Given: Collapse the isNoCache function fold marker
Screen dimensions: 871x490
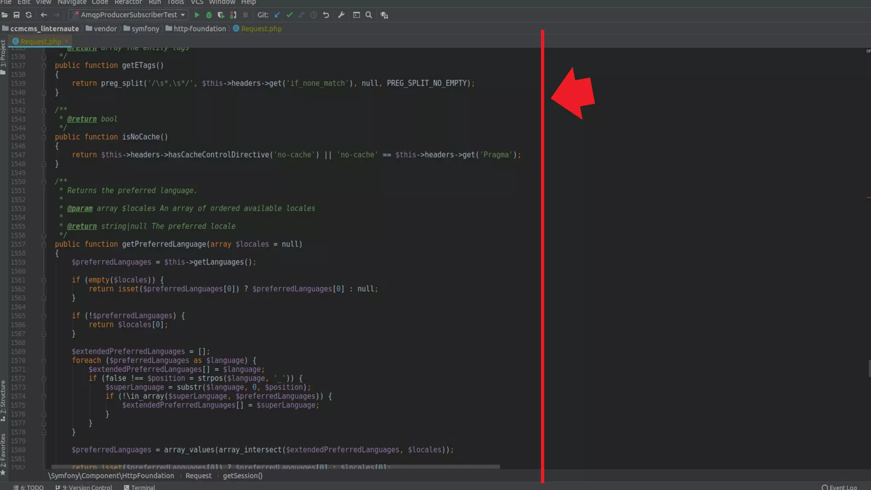Looking at the screenshot, I should (x=44, y=137).
